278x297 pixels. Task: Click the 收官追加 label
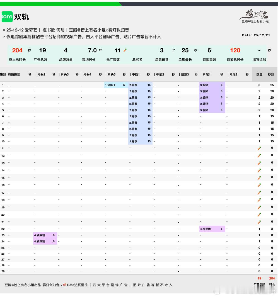point(259,59)
